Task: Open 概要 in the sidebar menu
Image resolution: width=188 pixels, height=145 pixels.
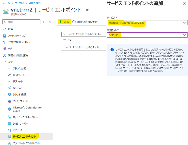Action: point(10,29)
